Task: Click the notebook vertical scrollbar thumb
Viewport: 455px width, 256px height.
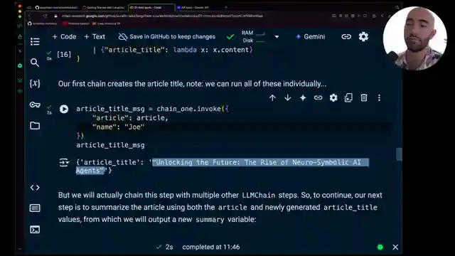Action: click(400, 154)
